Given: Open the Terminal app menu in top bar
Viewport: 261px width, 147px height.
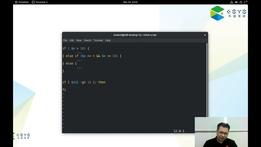Looking at the screenshot, I should tap(40, 2).
